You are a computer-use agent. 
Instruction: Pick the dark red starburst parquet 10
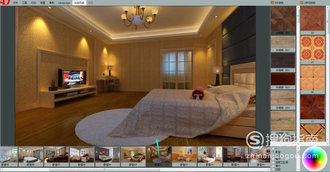coord(312,109)
